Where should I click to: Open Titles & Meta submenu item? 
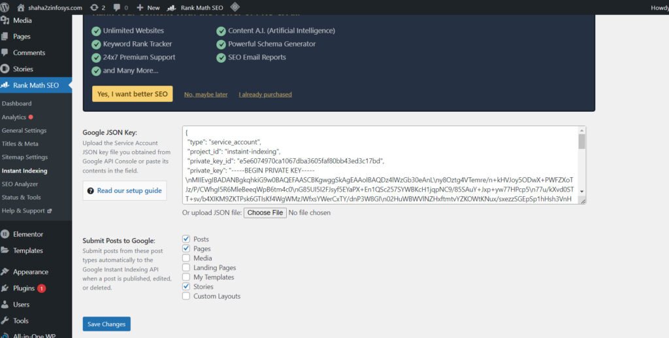20,144
